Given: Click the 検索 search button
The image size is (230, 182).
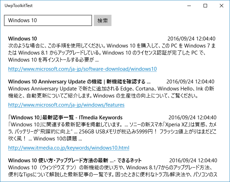Looking at the screenshot, I should (103, 20).
